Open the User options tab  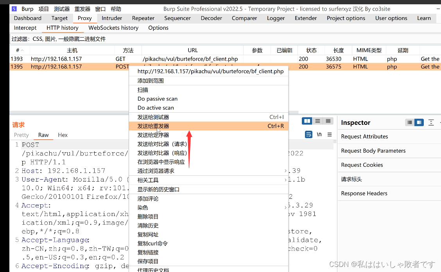click(391, 18)
